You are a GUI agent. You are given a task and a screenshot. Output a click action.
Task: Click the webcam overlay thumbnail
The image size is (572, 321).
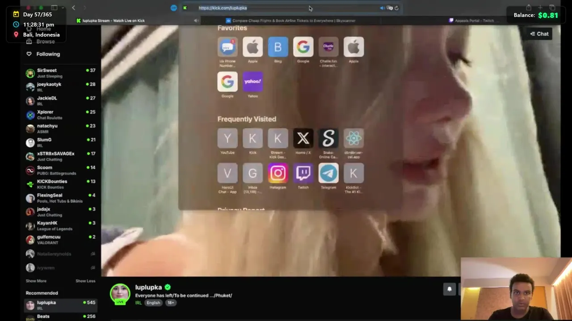pyautogui.click(x=516, y=289)
